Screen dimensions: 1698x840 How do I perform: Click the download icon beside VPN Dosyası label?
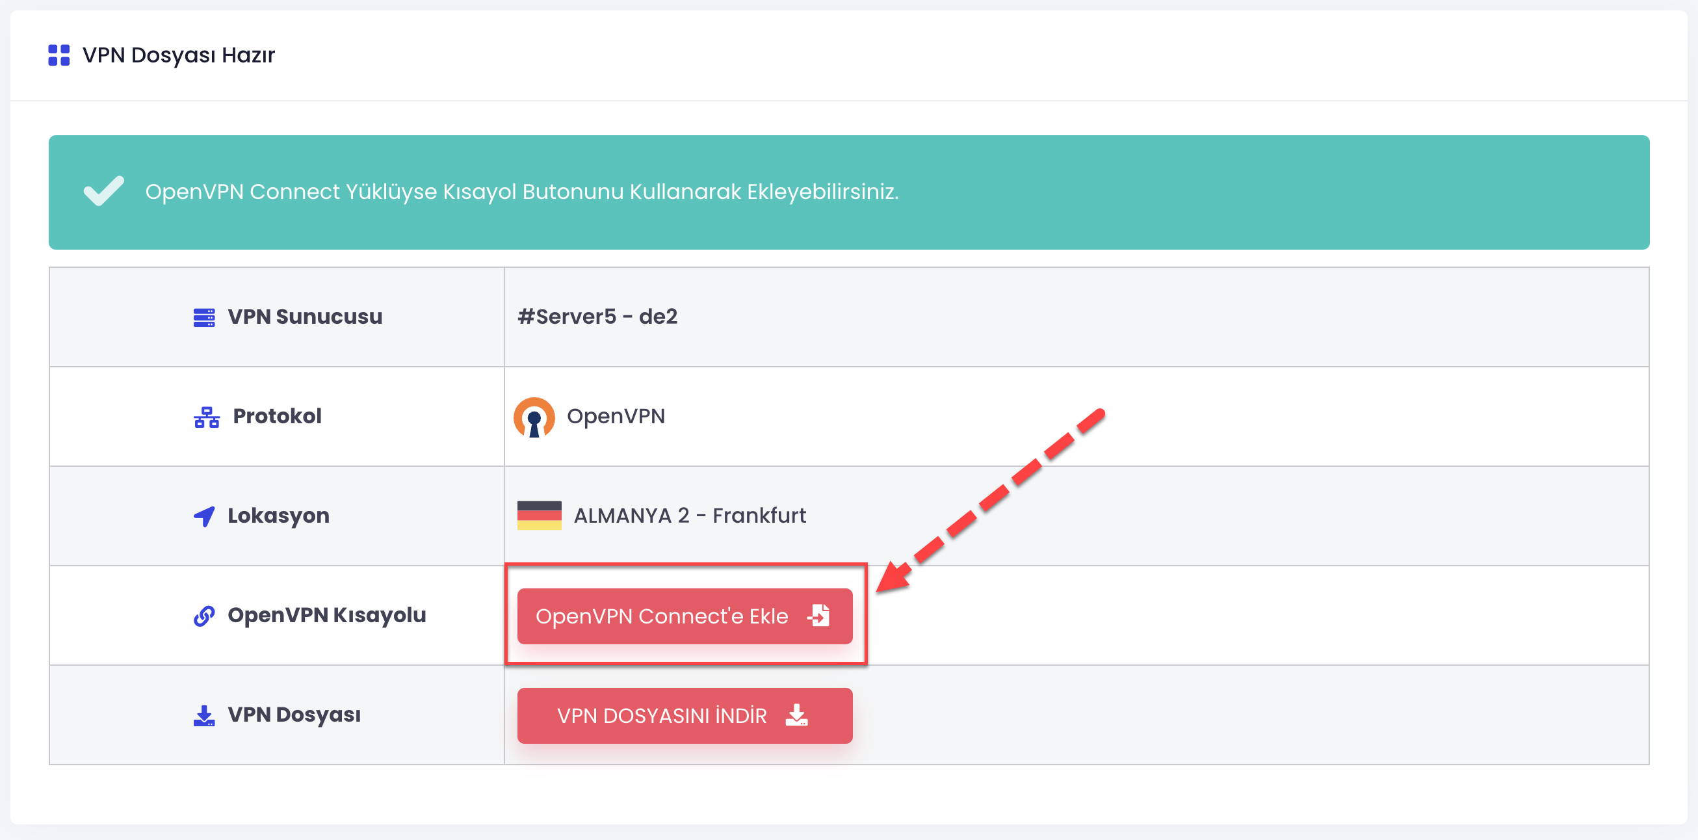coord(203,715)
